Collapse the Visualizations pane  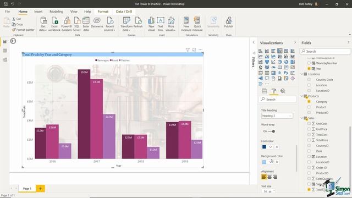point(295,42)
